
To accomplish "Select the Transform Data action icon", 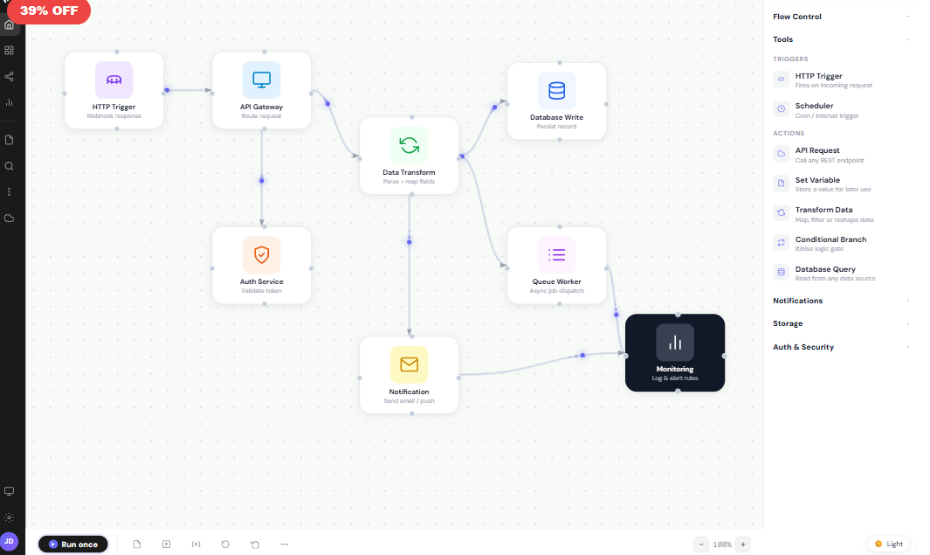I will tap(780, 213).
